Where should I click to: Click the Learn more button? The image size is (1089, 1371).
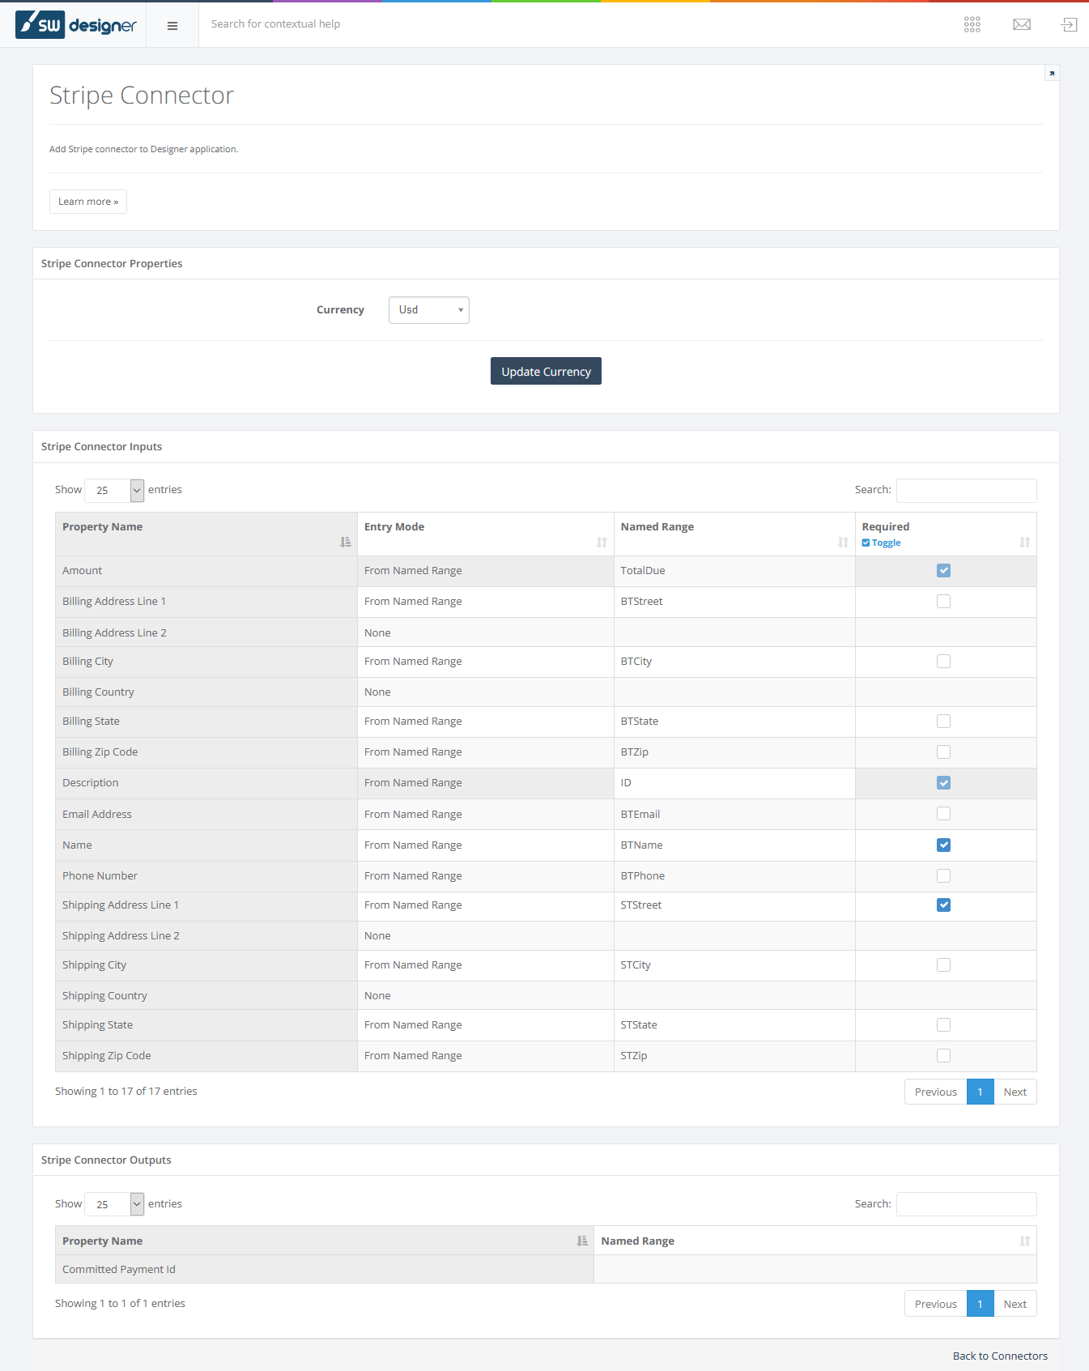[x=88, y=202]
